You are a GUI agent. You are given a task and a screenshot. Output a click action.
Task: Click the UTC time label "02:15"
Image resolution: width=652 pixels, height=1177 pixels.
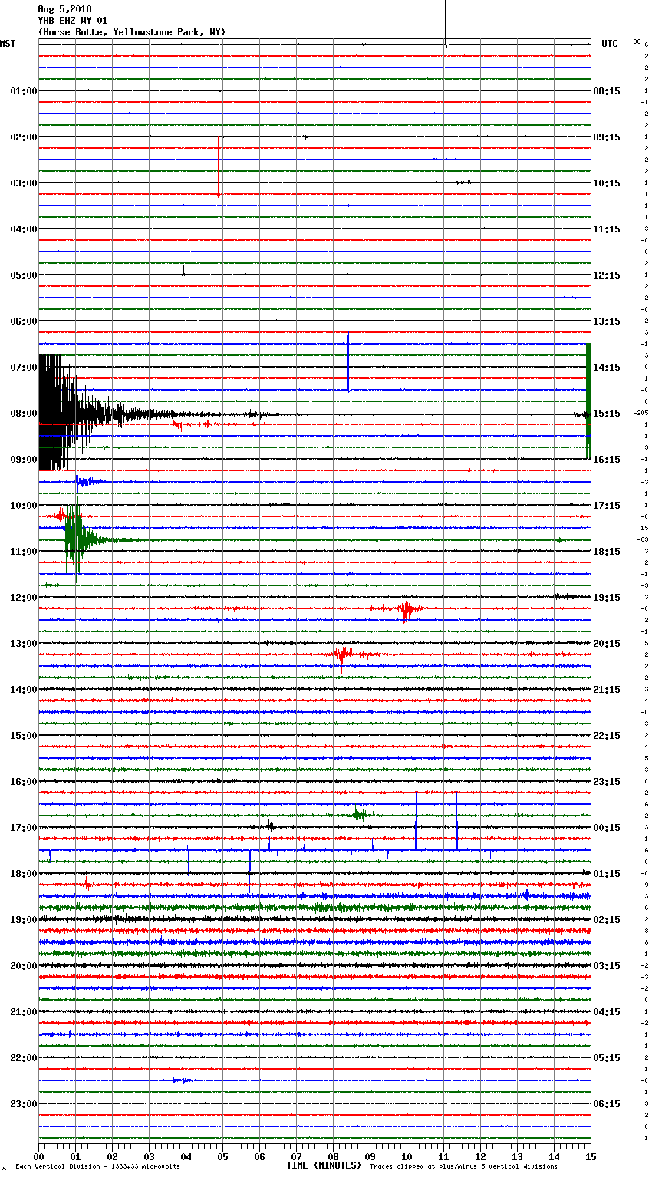coord(607,920)
